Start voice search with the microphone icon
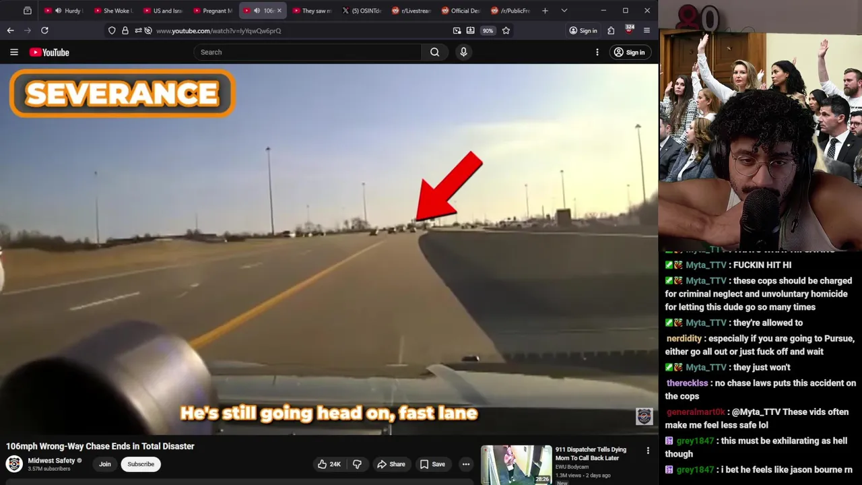Image resolution: width=862 pixels, height=485 pixels. 463,52
